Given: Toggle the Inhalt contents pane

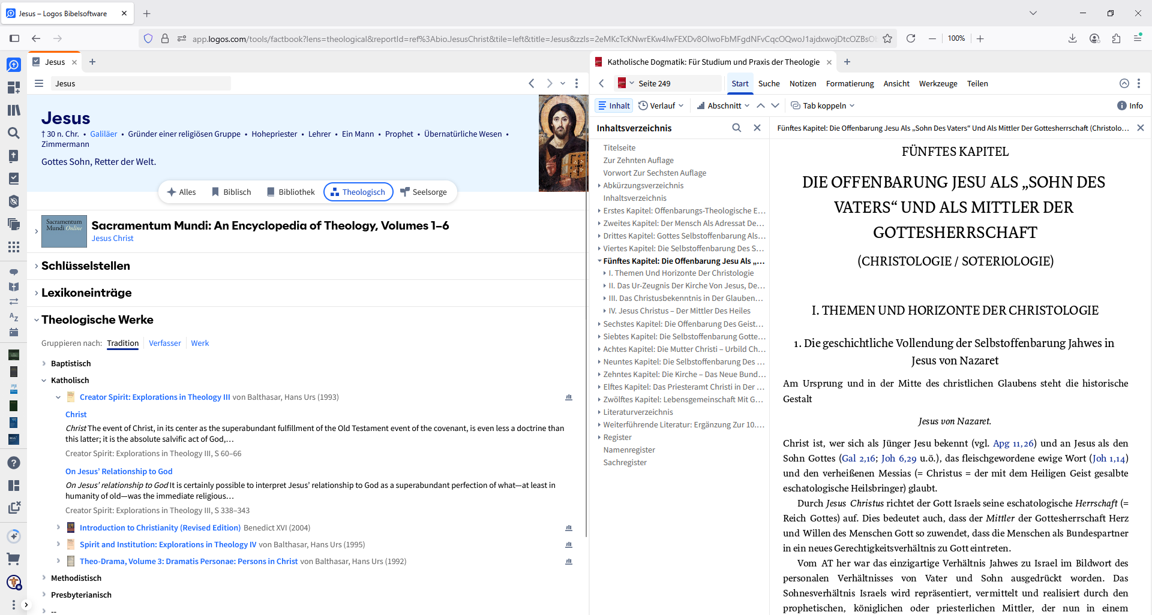Looking at the screenshot, I should pyautogui.click(x=614, y=105).
